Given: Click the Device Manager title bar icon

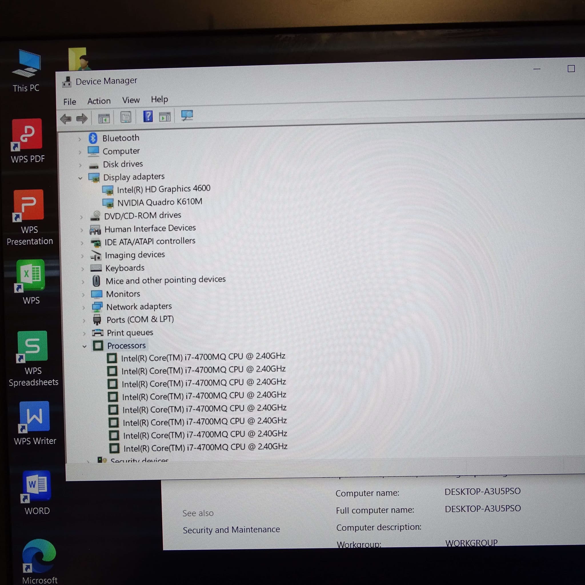Looking at the screenshot, I should 67,82.
